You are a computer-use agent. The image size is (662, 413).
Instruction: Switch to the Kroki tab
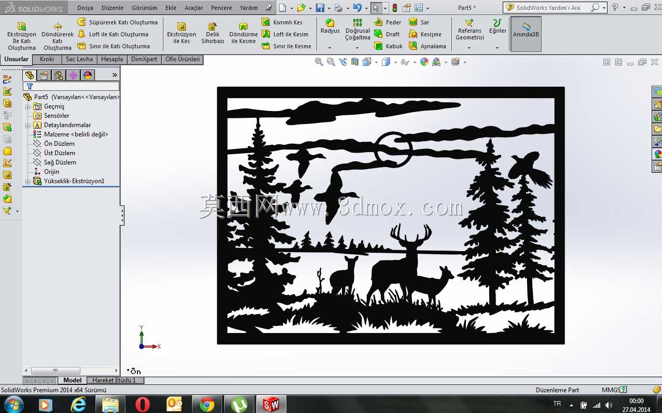pos(47,59)
